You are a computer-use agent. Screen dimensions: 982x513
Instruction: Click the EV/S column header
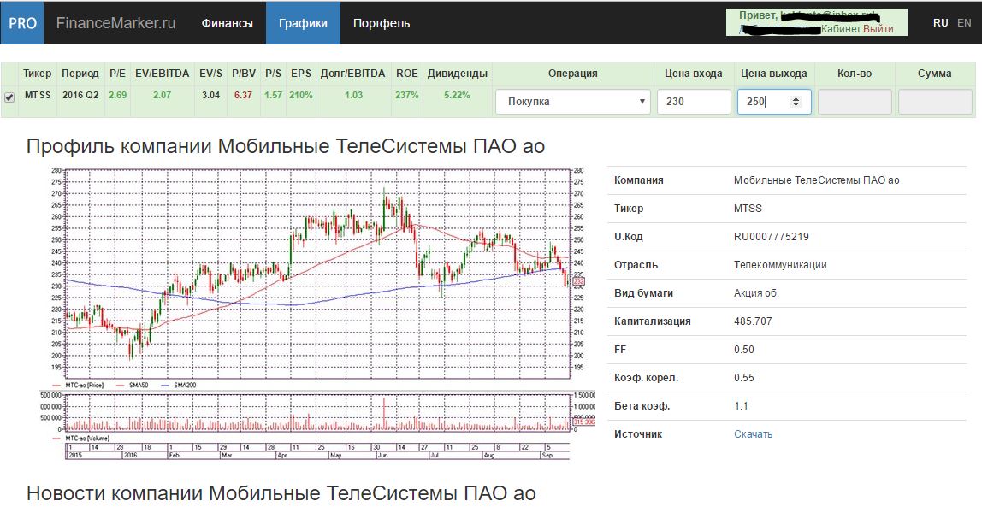210,74
